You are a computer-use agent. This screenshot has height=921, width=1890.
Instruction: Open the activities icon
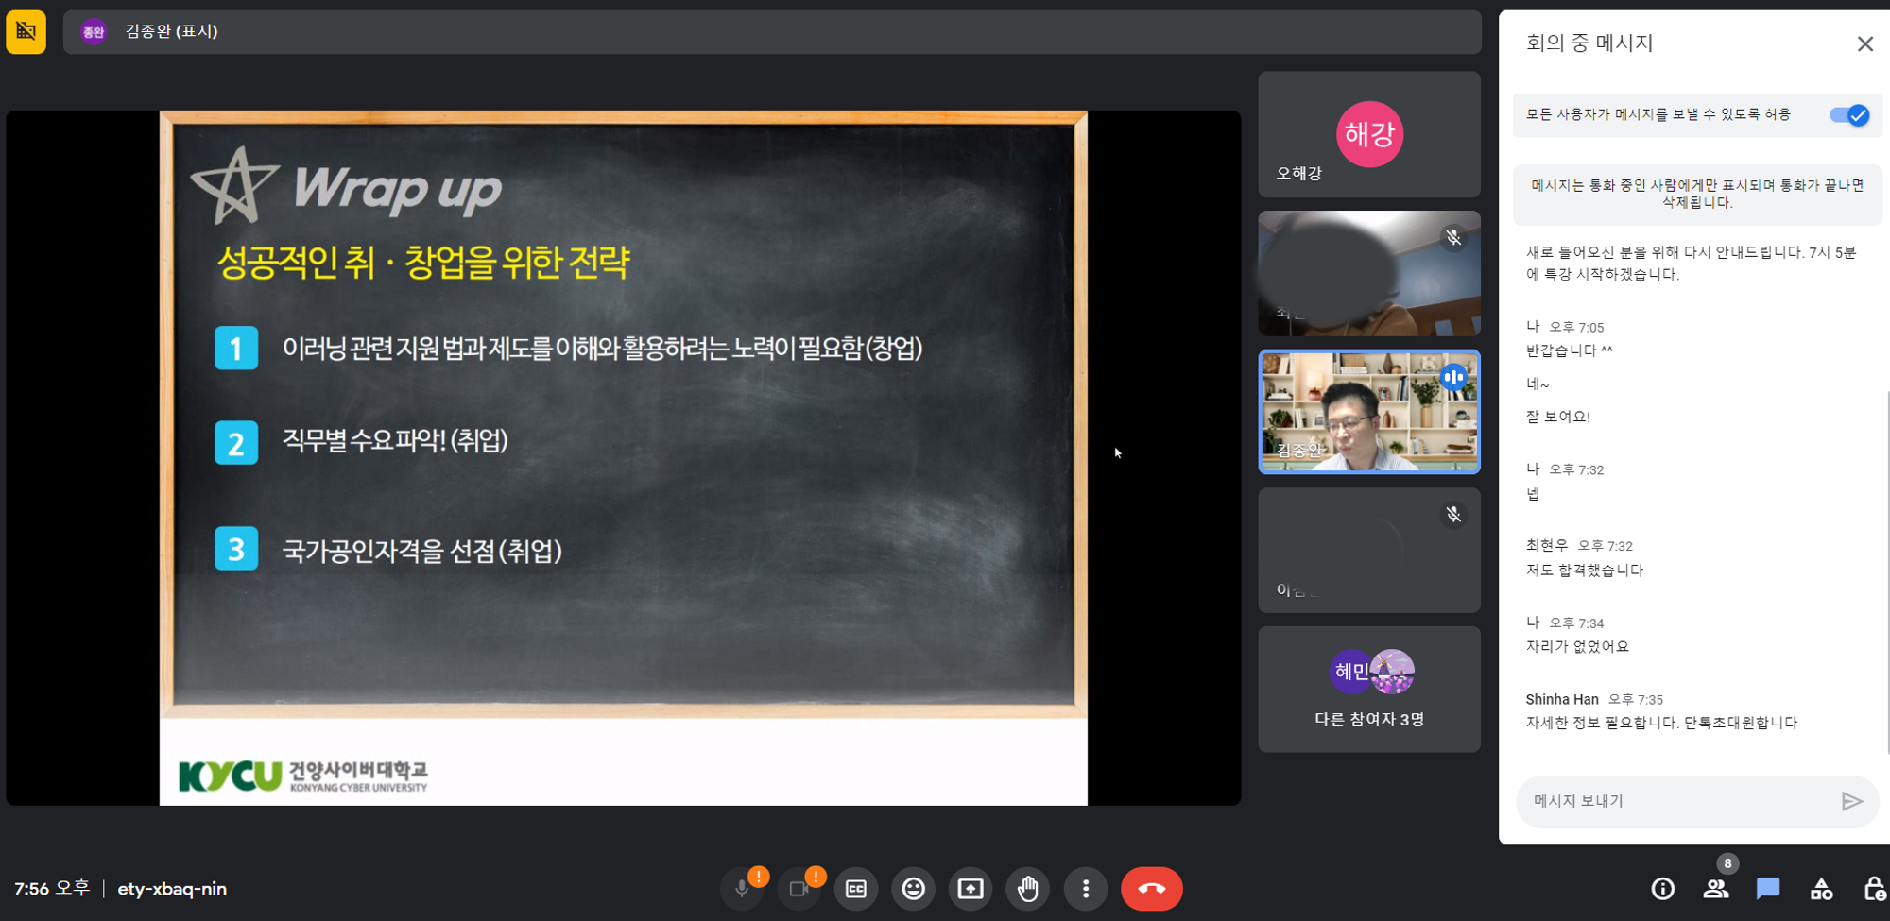coord(1821,889)
